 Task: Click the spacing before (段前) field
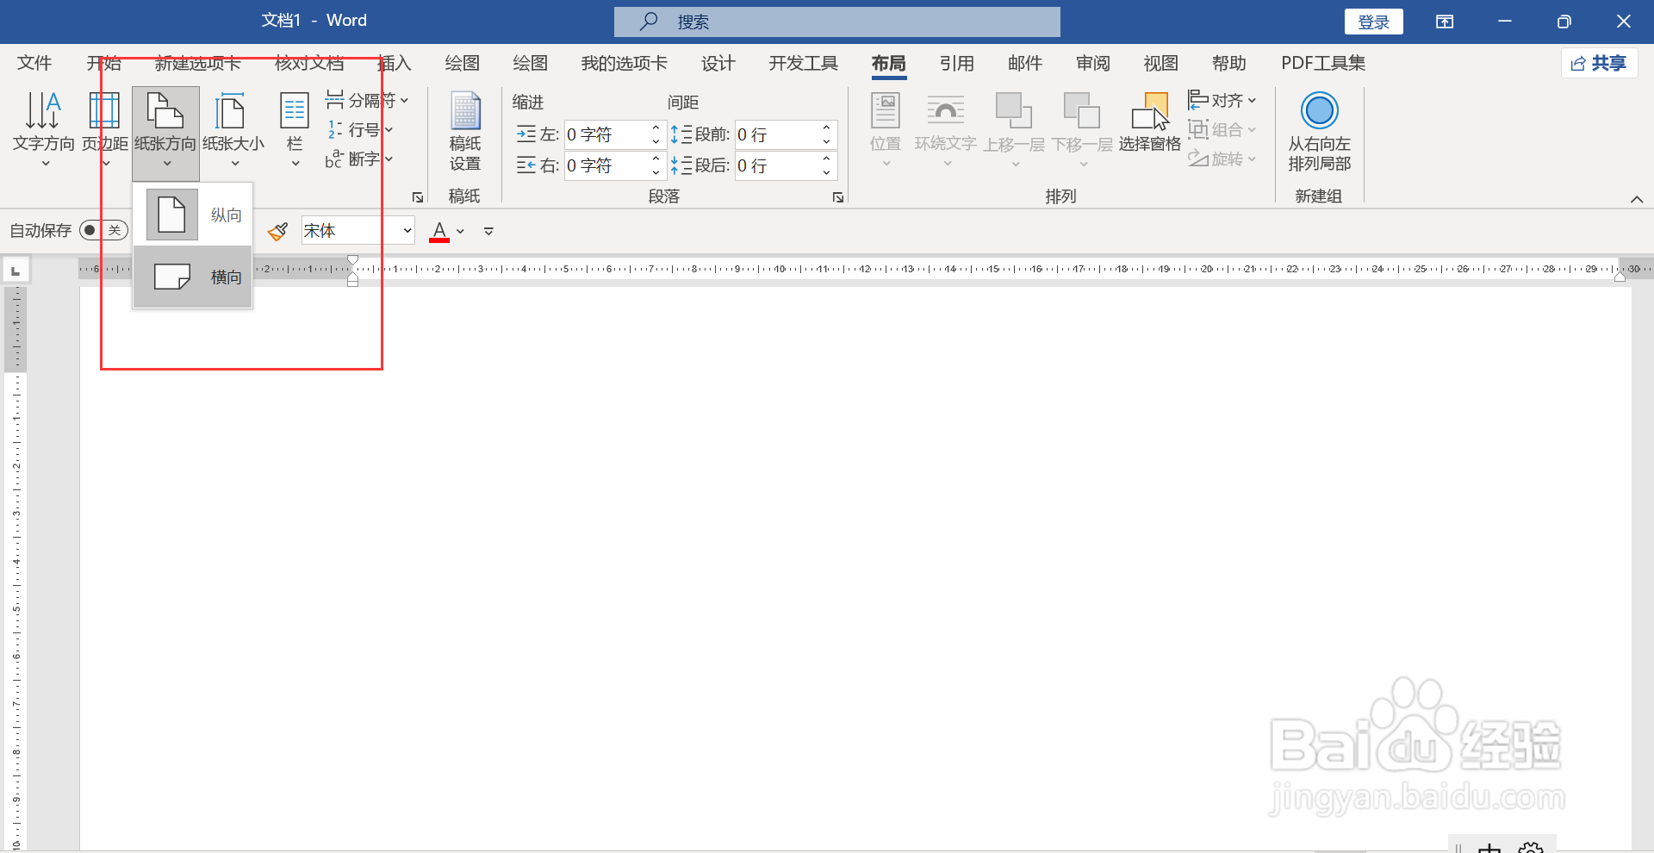click(775, 134)
